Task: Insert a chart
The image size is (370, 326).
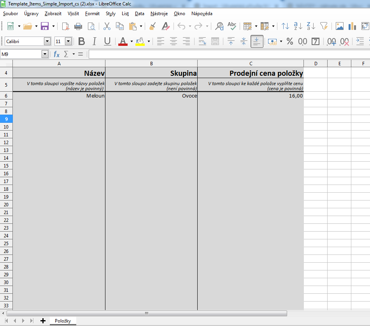Action: coord(352,26)
